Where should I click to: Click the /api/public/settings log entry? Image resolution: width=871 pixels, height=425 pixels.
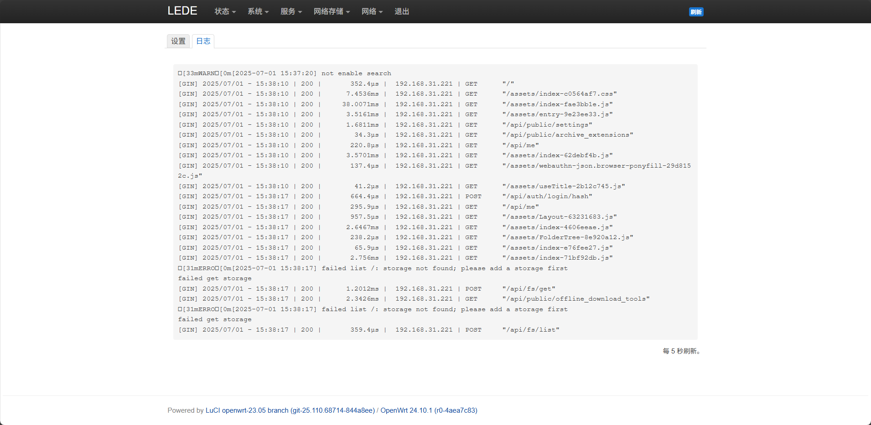(x=385, y=125)
